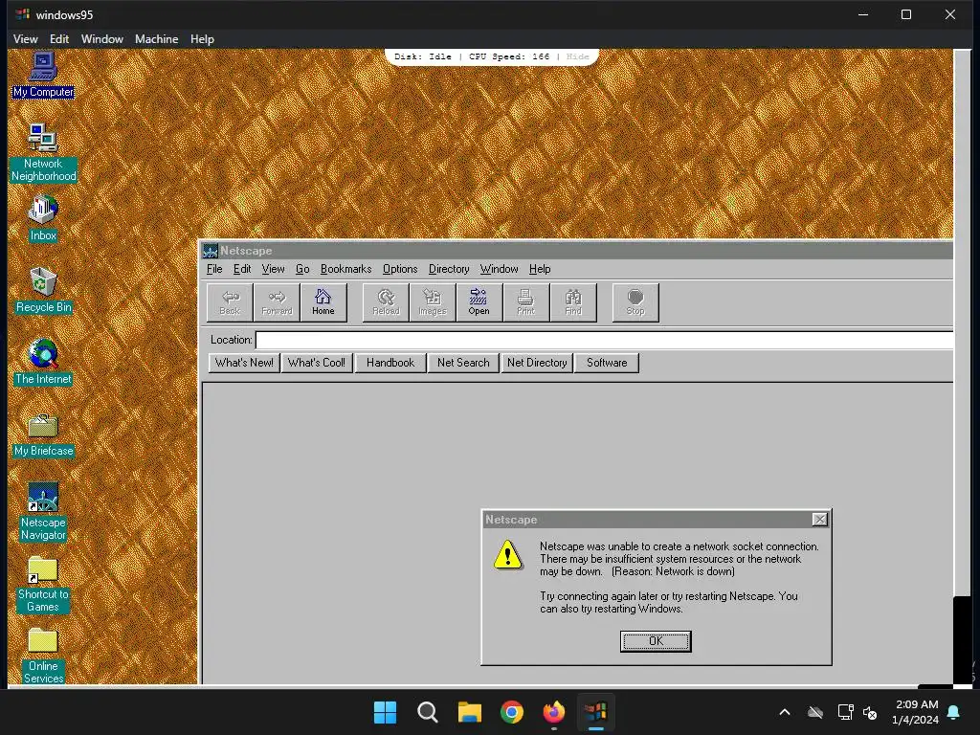This screenshot has height=735, width=980.
Task: Click the Stop toolbar button
Action: [x=635, y=302]
